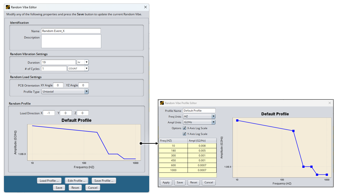Click the Save Profile button
Viewport: 338px width, 196px height.
(x=104, y=181)
